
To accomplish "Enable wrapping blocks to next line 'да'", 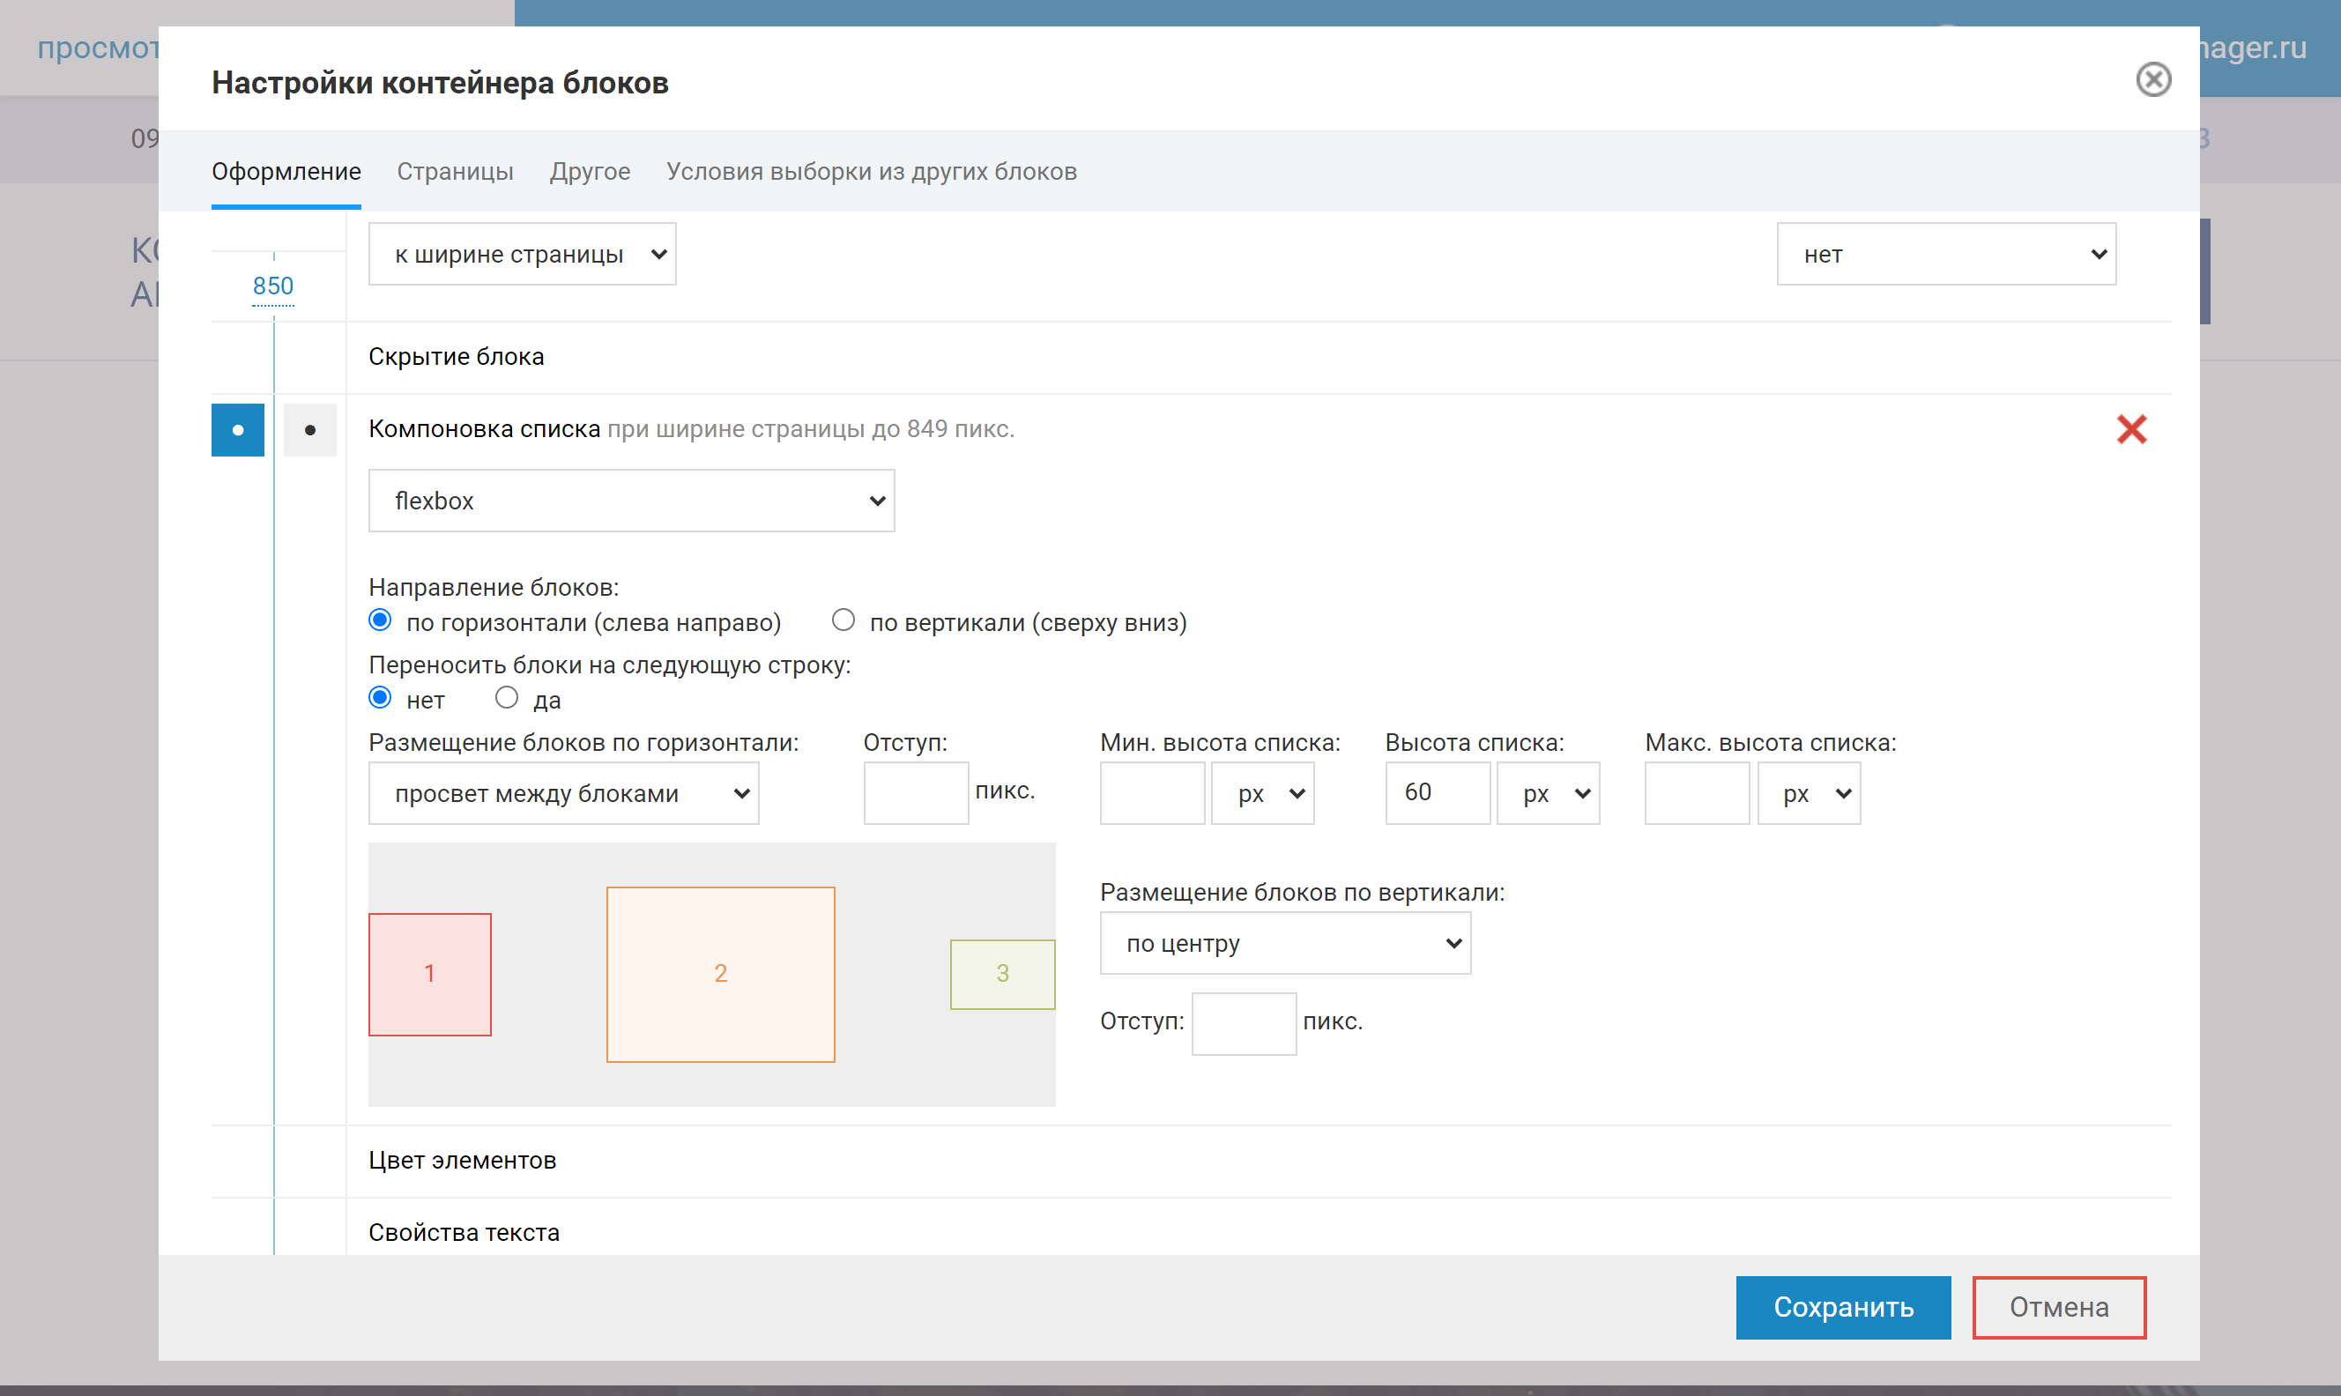I will tap(507, 698).
